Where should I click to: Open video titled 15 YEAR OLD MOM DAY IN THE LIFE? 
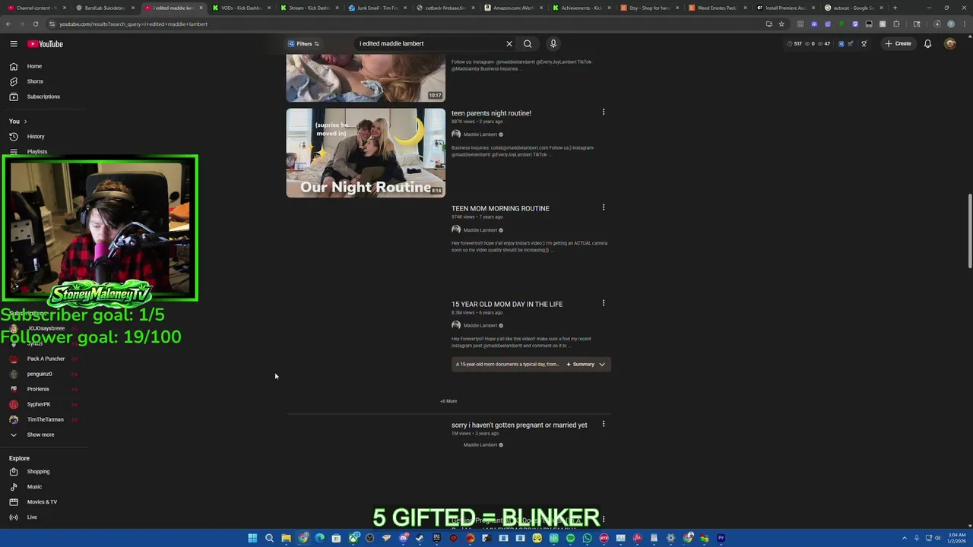(x=507, y=304)
